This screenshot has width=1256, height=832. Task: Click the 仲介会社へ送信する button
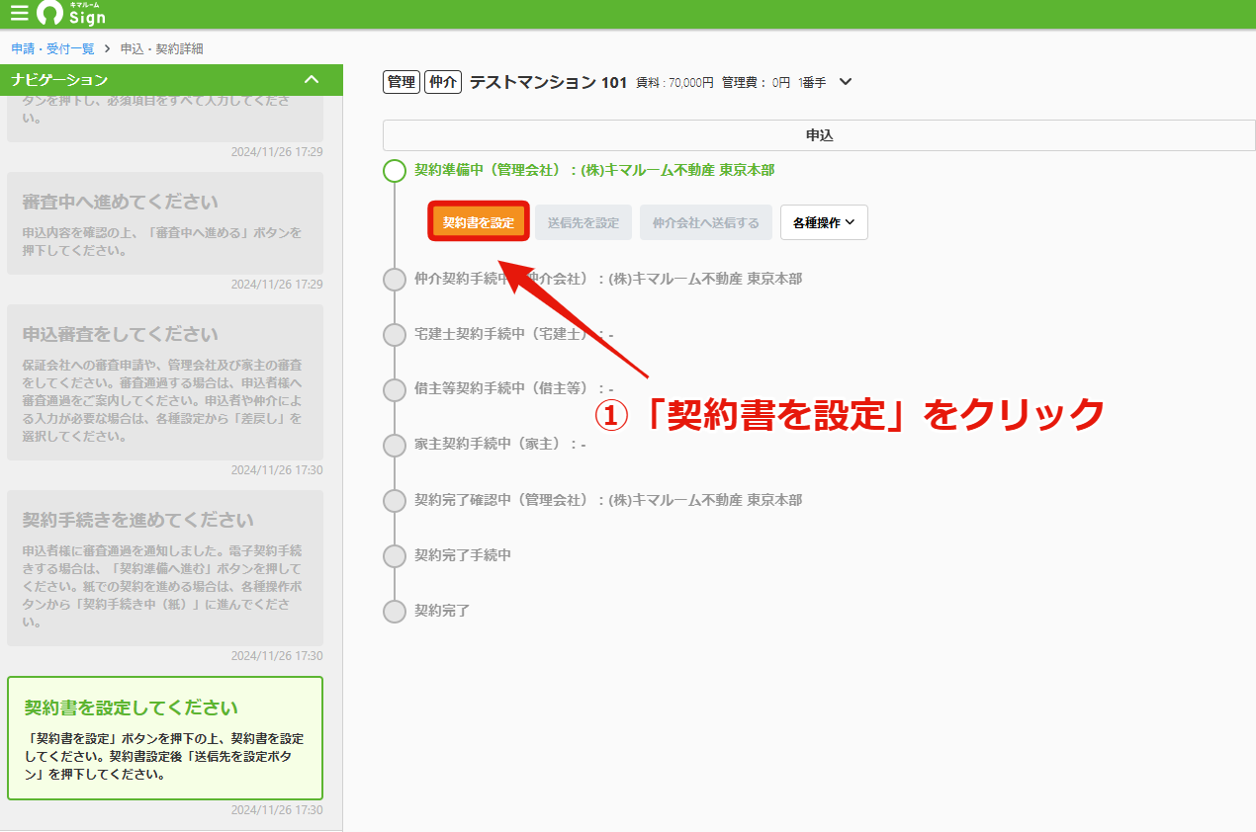click(706, 222)
